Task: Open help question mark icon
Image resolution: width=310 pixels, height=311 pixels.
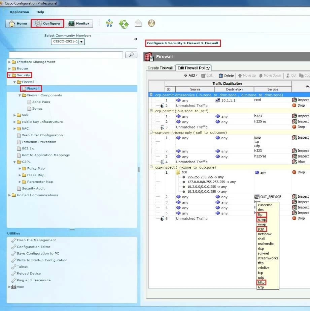Action: click(x=151, y=23)
